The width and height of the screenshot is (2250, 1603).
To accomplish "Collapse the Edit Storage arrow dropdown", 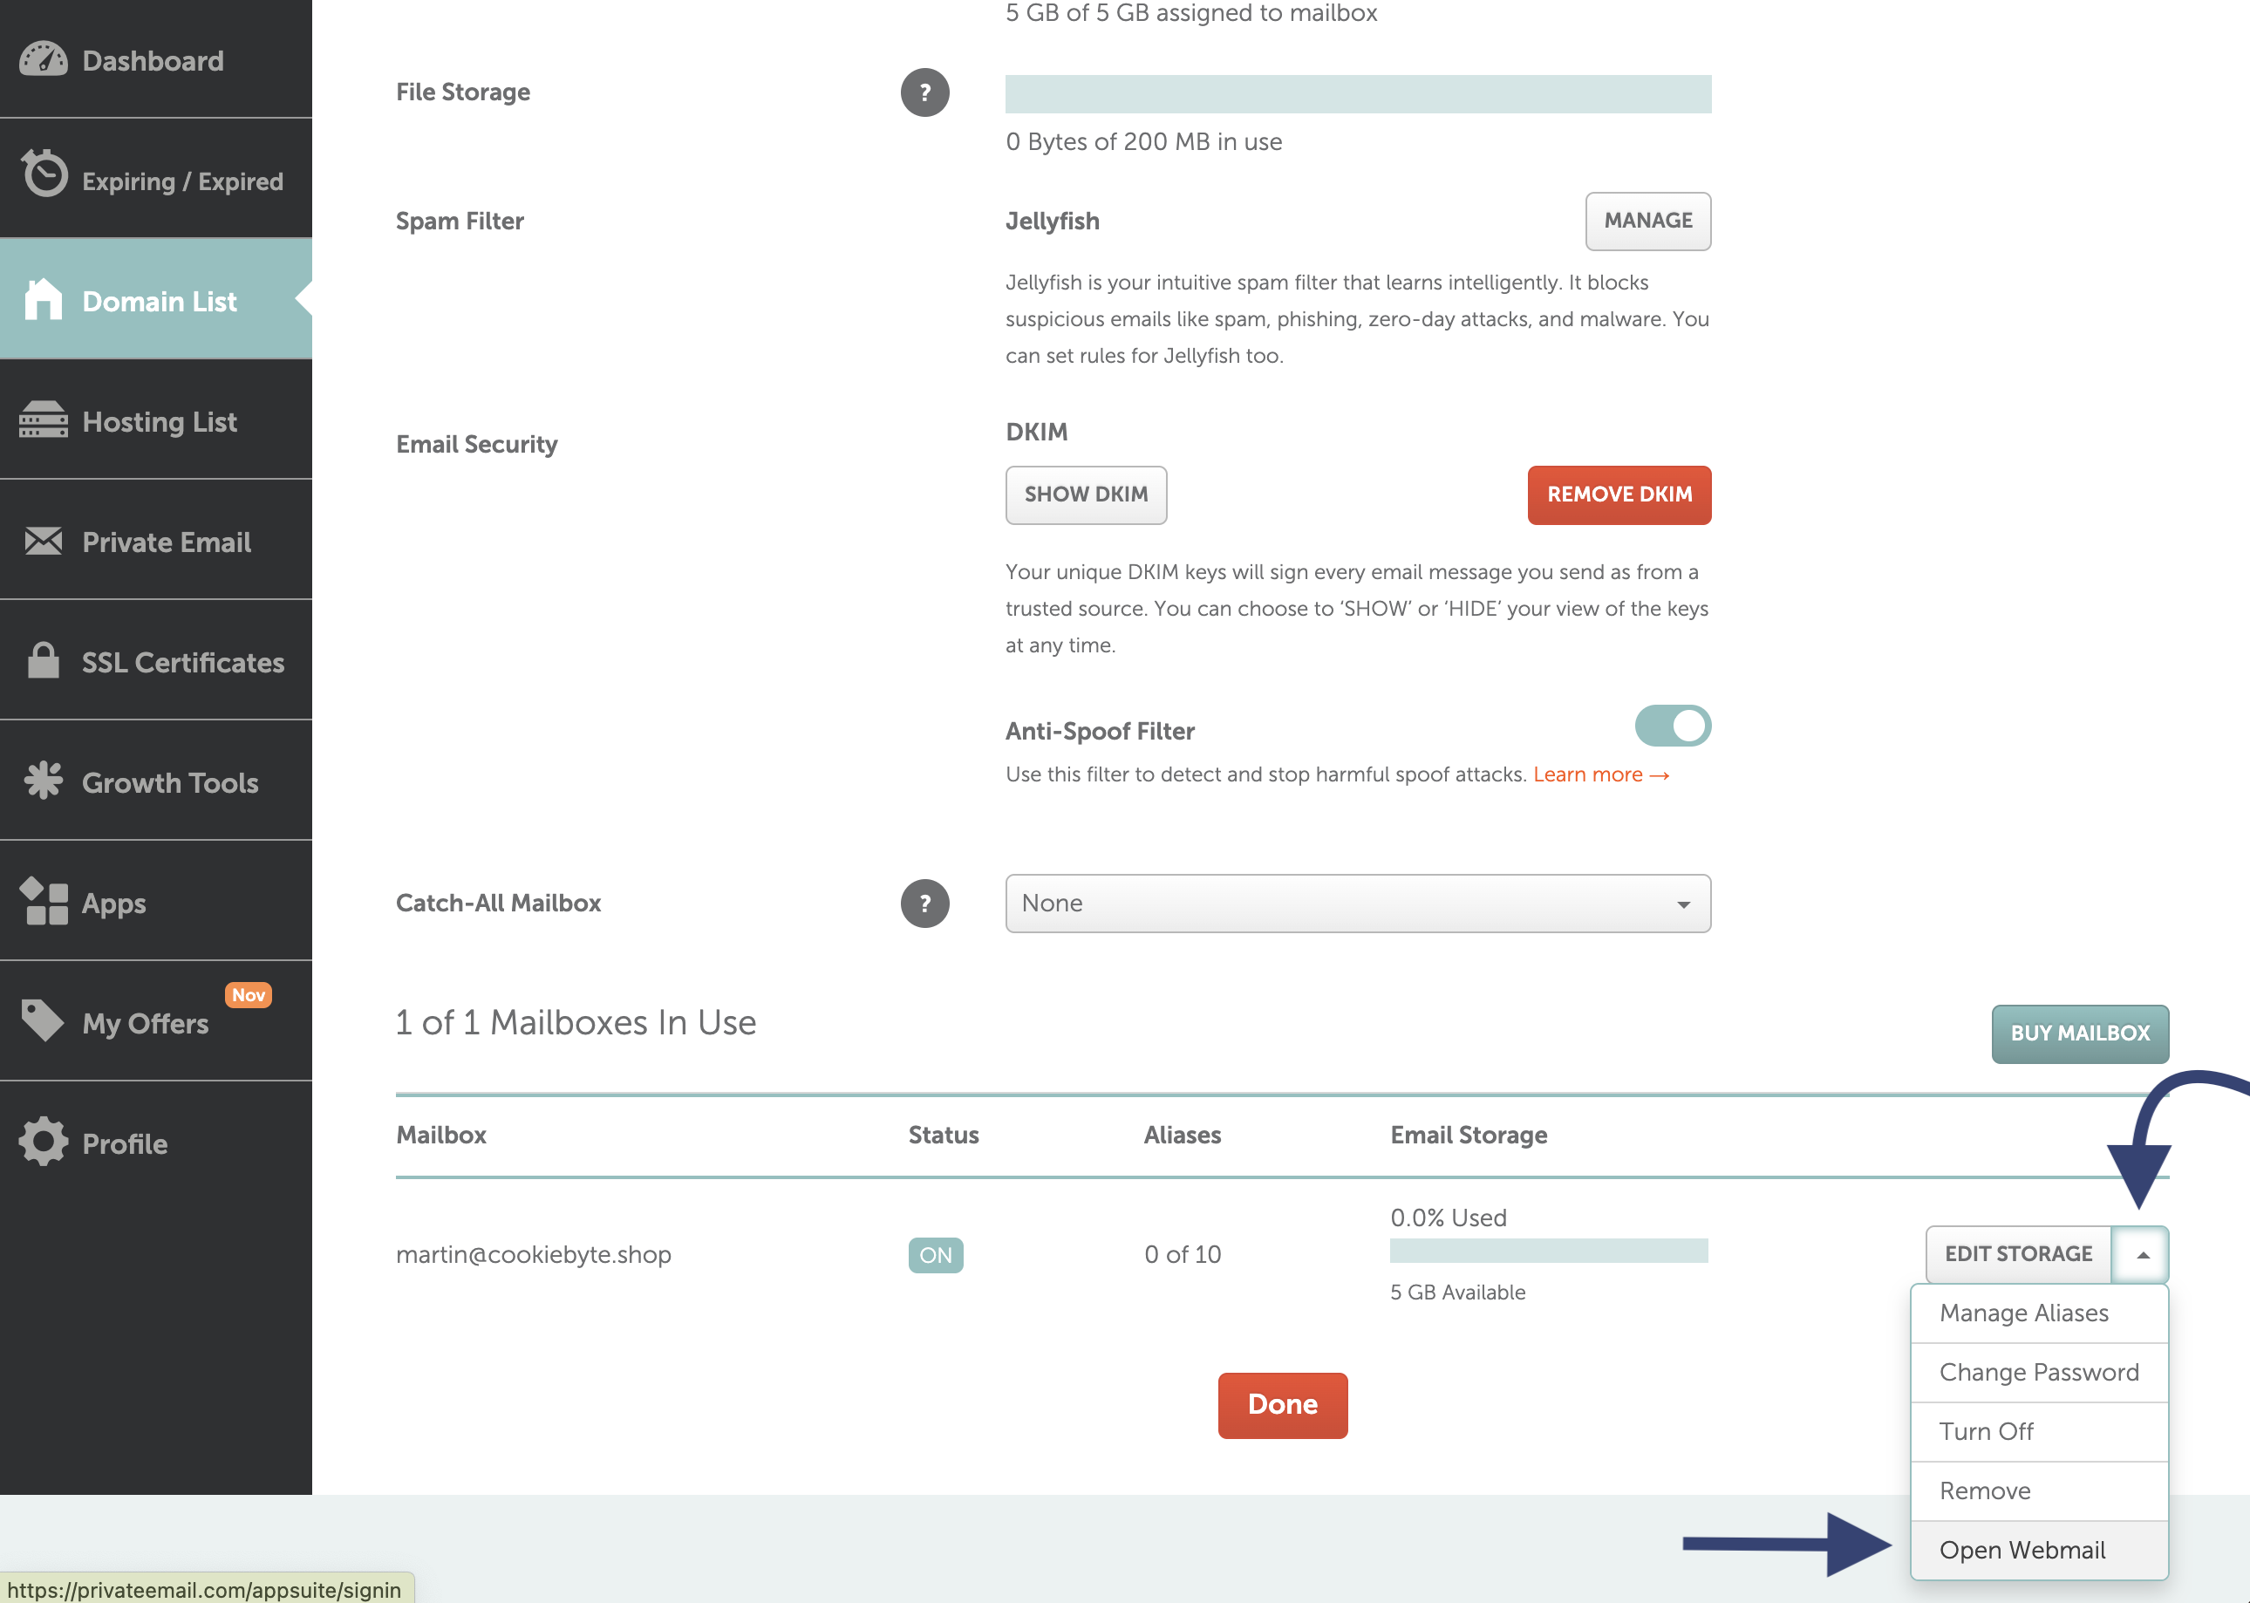I will point(2140,1254).
